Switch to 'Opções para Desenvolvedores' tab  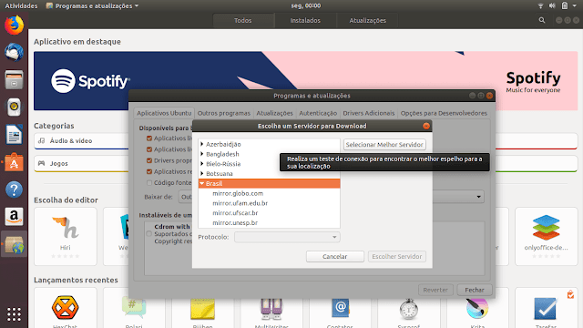444,113
